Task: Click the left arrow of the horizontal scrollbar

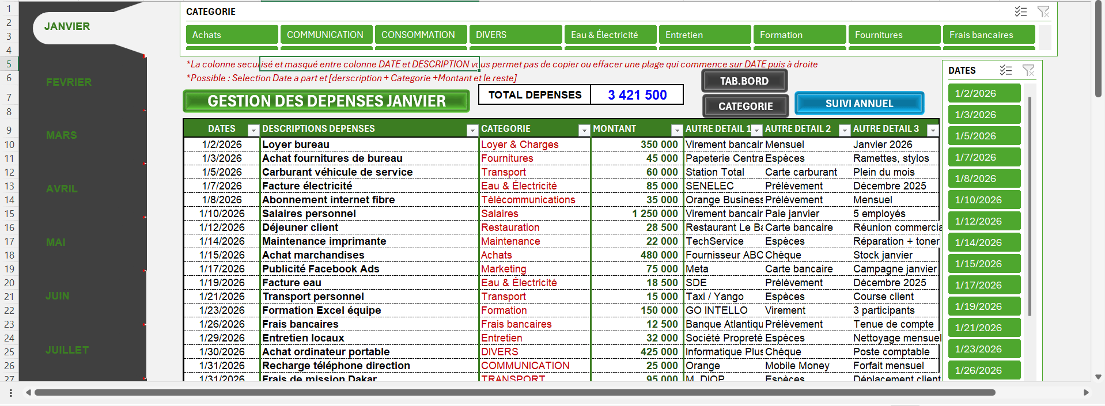Action: tap(28, 393)
